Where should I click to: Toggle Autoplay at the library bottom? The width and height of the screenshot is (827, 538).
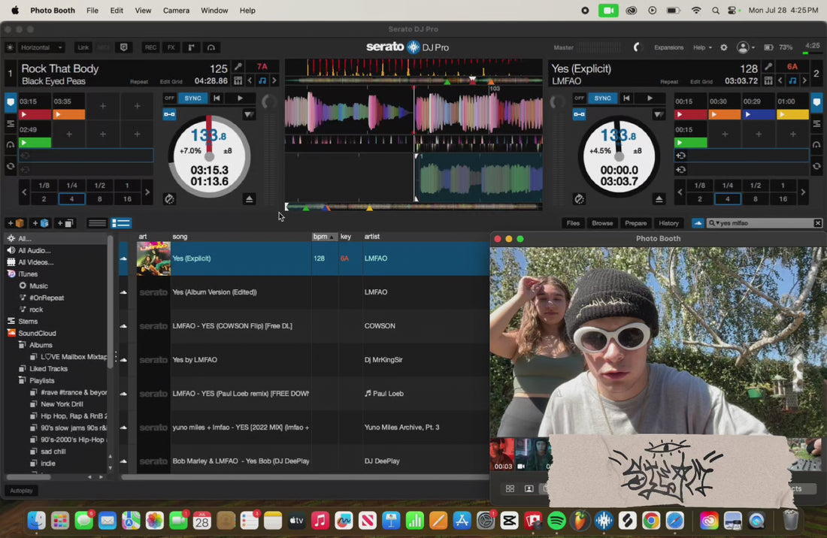pos(21,491)
